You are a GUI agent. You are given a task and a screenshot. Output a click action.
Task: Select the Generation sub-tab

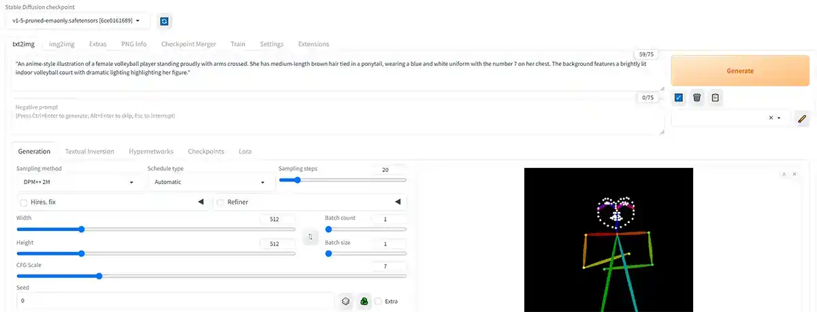34,152
